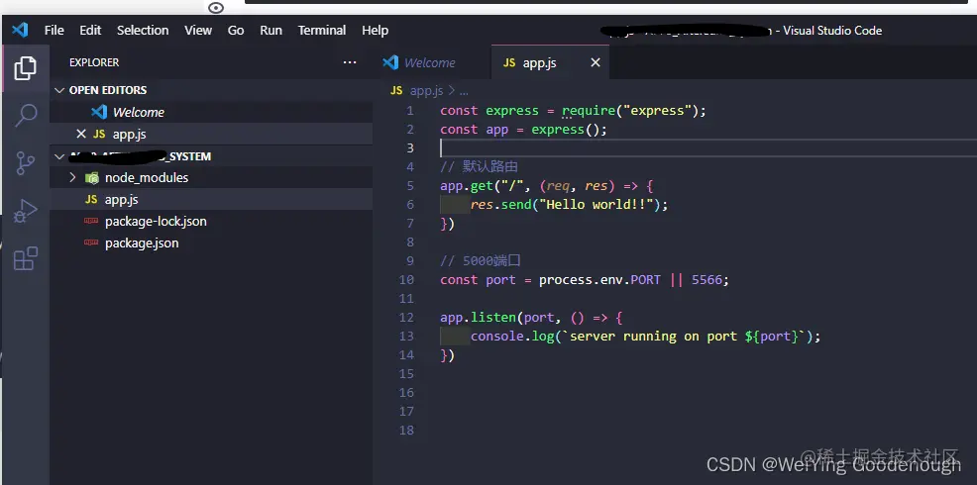Screen dimensions: 977x485
Task: Click the VS Code logo in title bar
Action: coord(20,30)
